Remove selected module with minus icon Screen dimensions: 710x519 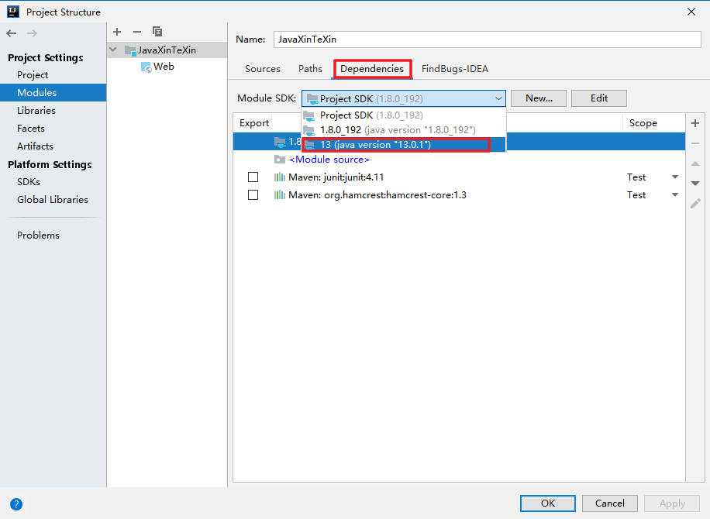[137, 32]
